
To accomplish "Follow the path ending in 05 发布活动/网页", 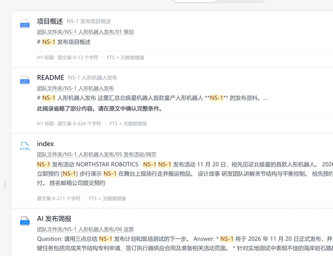I will pos(97,154).
